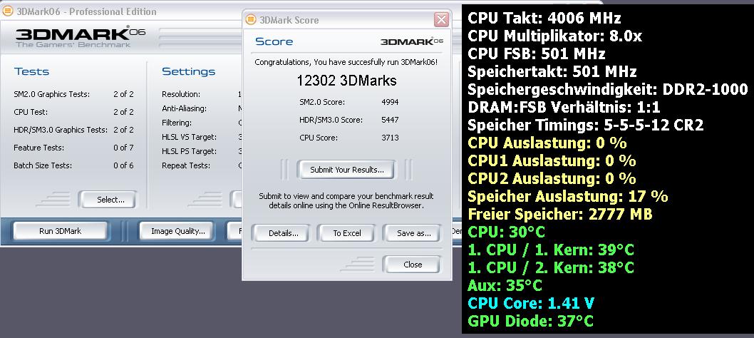Submit Your Results online
The image size is (754, 338).
tap(346, 170)
